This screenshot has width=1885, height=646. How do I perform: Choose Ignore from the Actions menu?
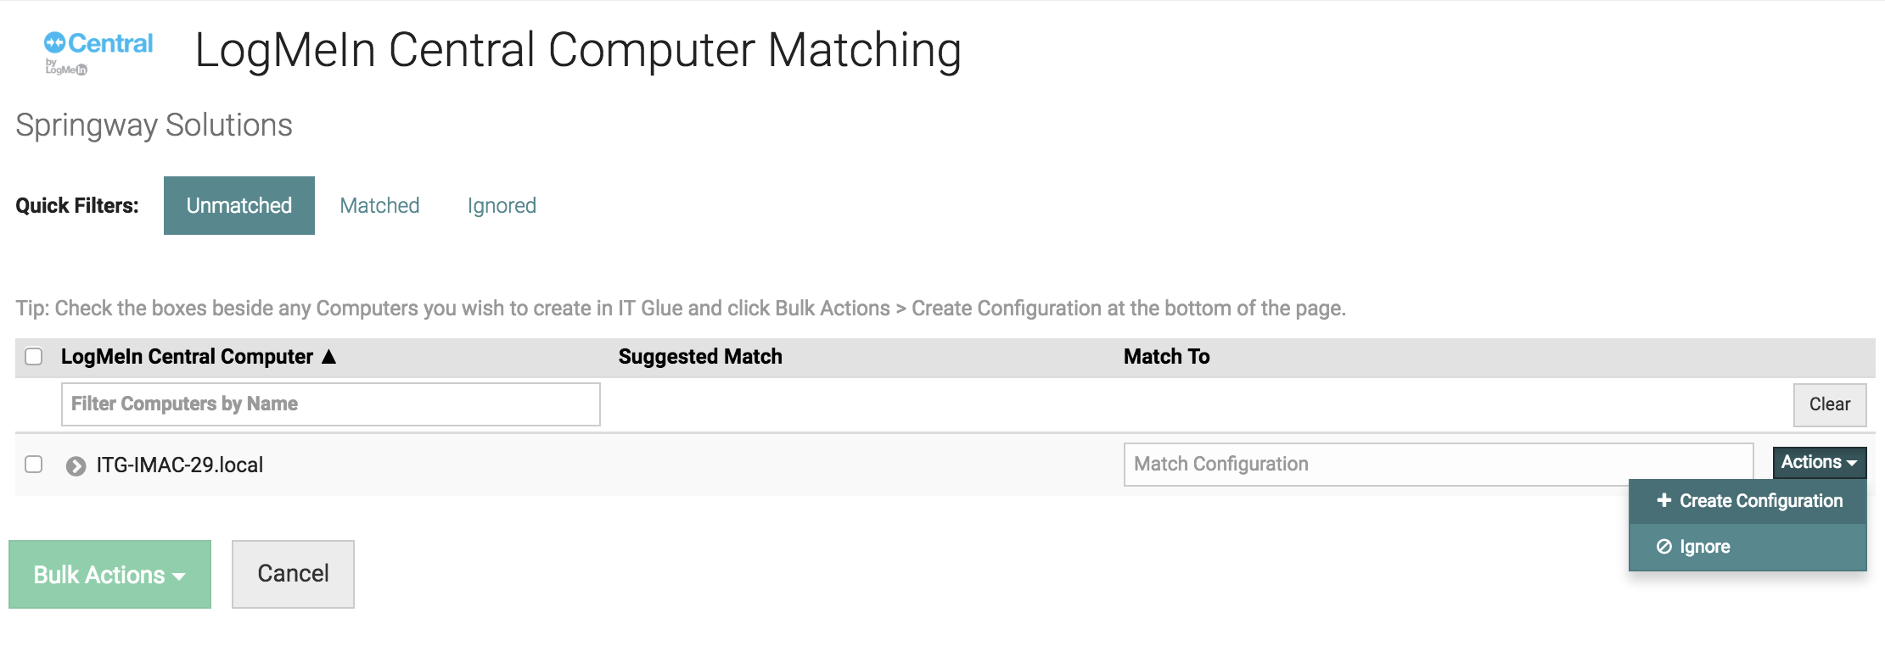(x=1705, y=546)
